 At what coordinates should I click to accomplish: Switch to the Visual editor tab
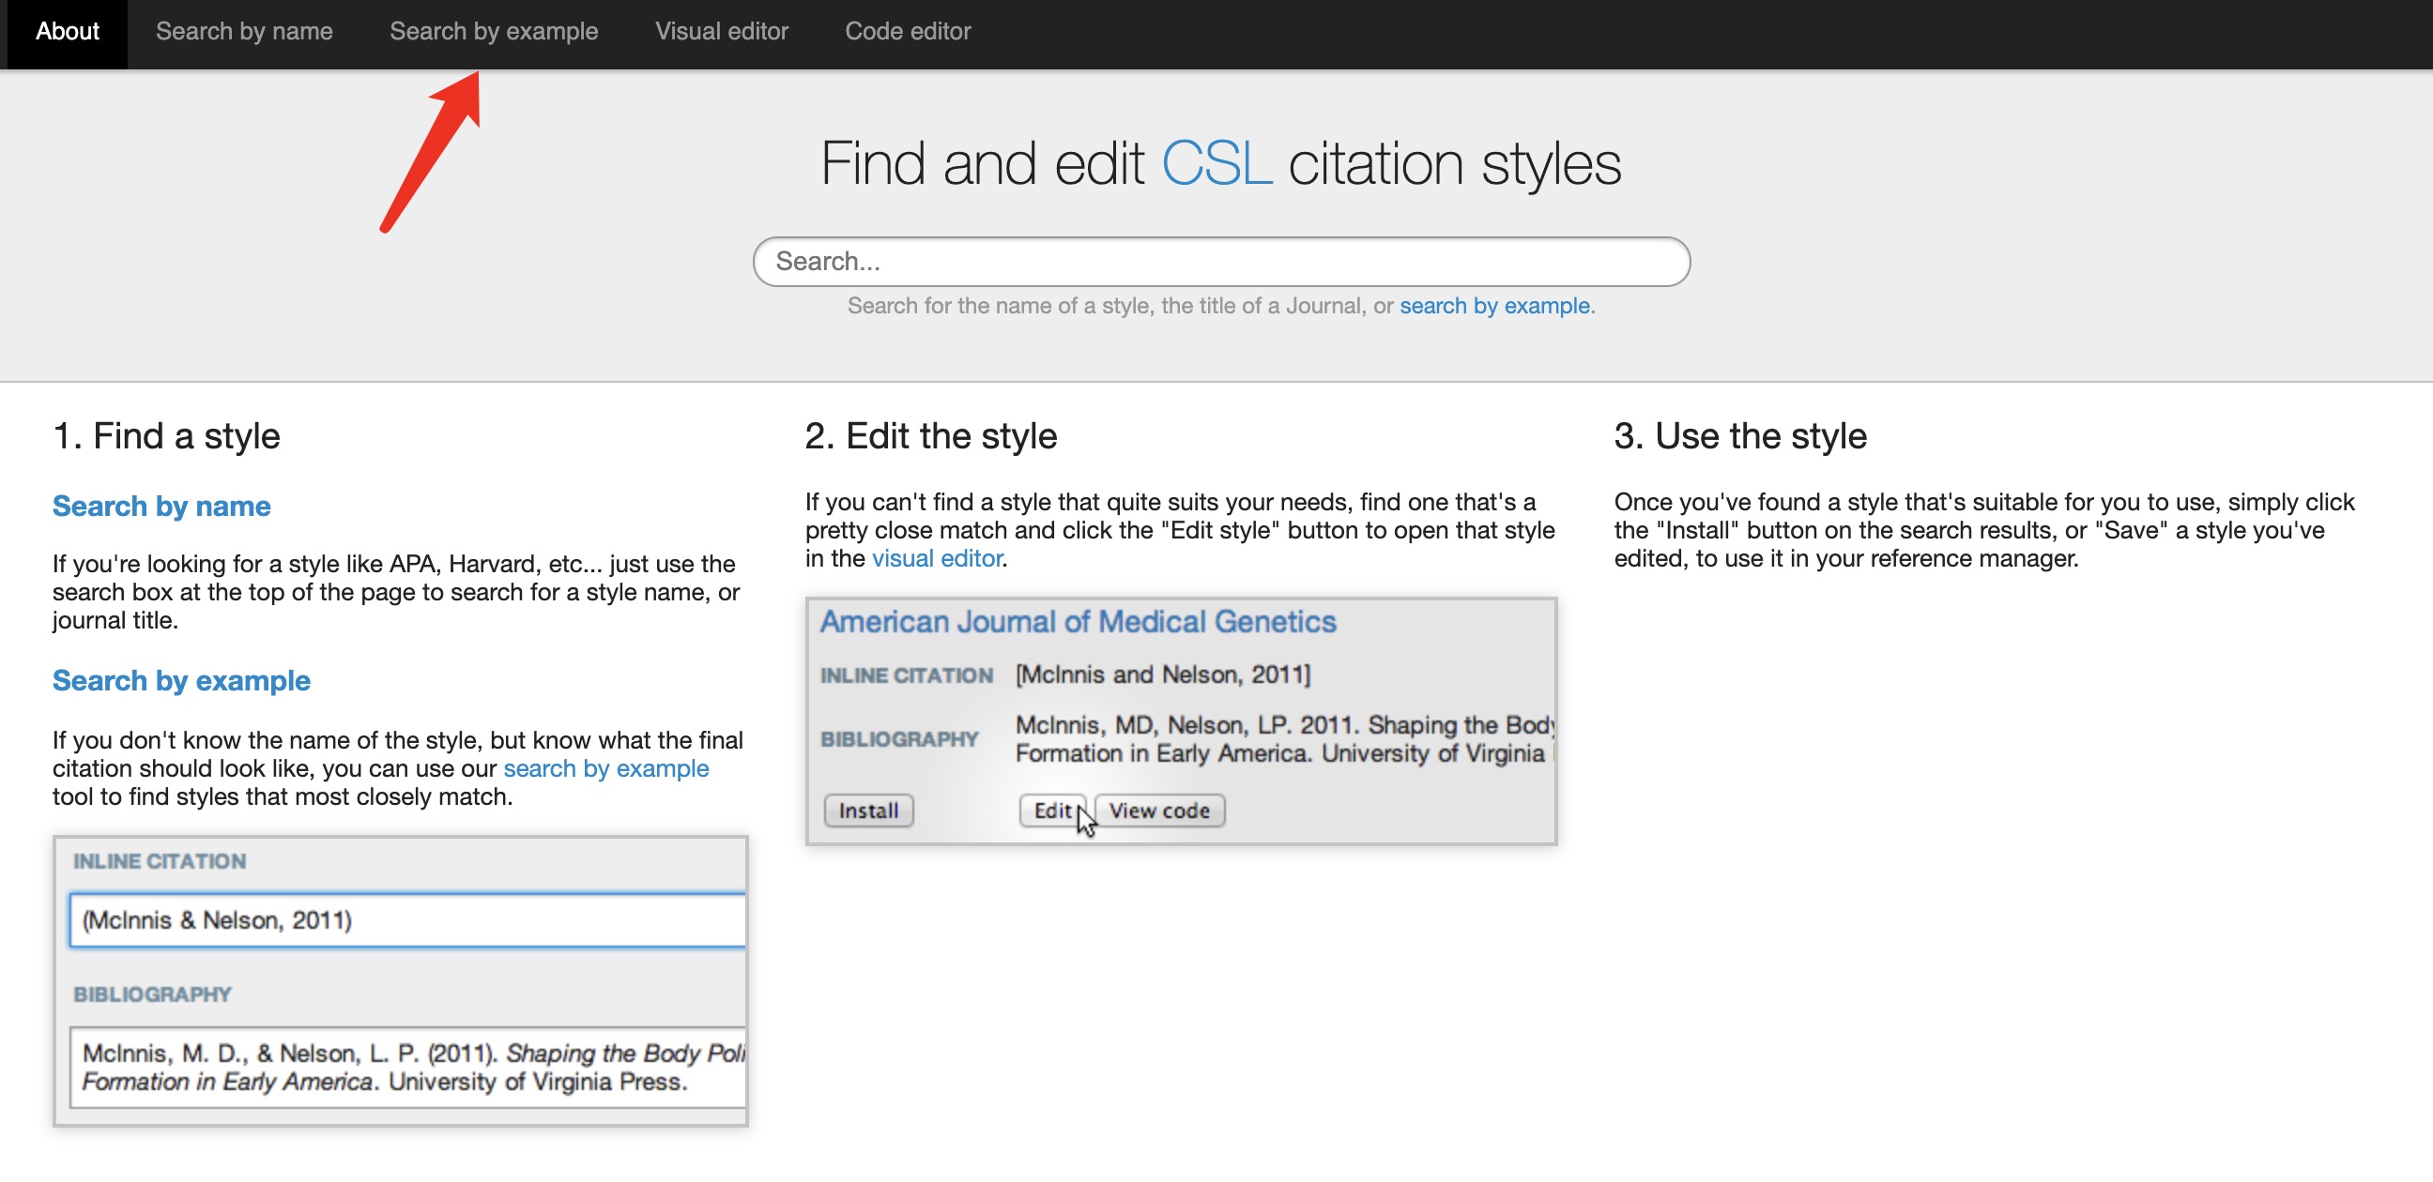tap(722, 31)
